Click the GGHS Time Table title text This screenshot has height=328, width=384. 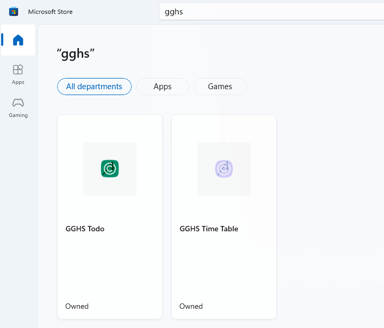click(x=209, y=229)
